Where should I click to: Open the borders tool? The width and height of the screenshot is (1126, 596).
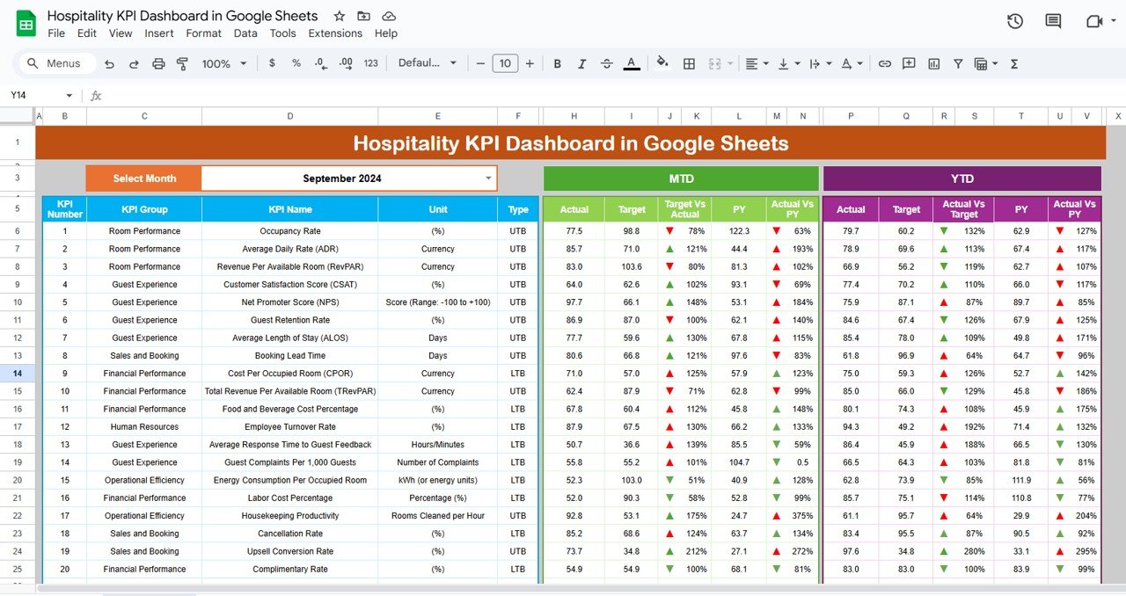tap(690, 63)
